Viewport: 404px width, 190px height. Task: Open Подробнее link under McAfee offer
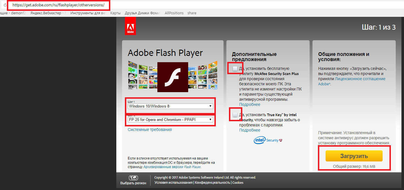[x=250, y=104]
